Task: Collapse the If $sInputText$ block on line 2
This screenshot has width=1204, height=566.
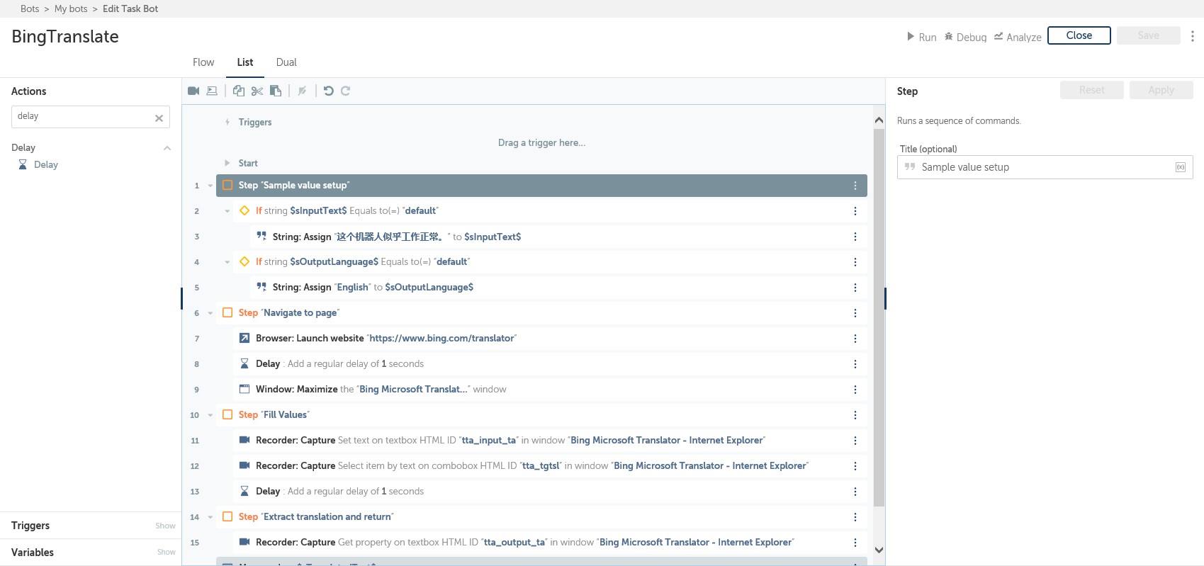Action: click(227, 211)
